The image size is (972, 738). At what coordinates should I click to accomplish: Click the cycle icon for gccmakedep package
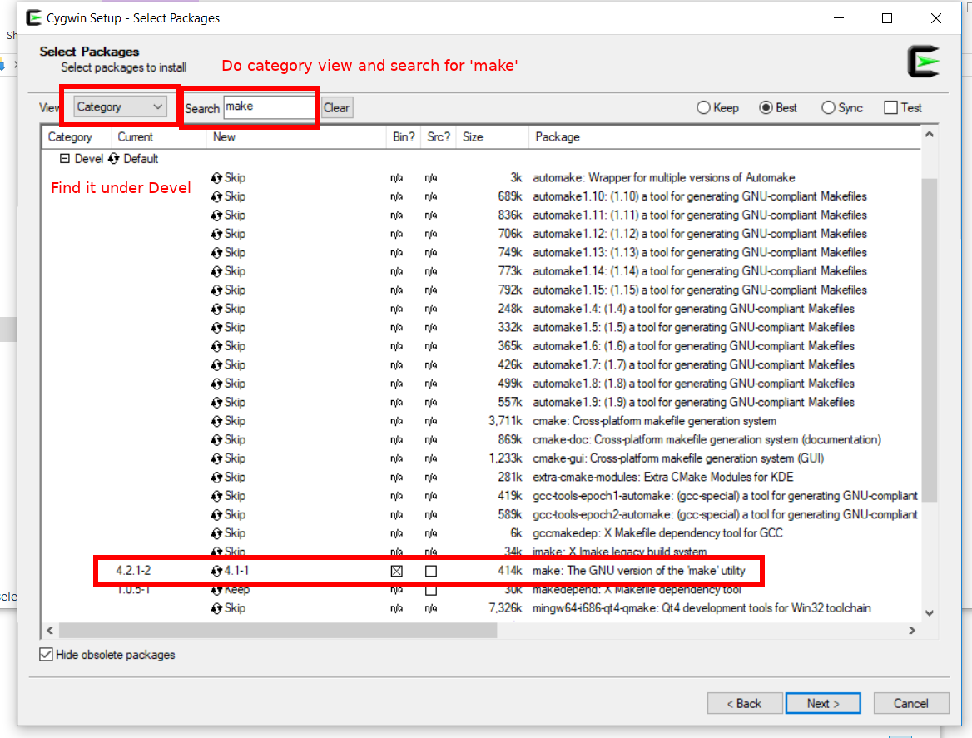[217, 533]
